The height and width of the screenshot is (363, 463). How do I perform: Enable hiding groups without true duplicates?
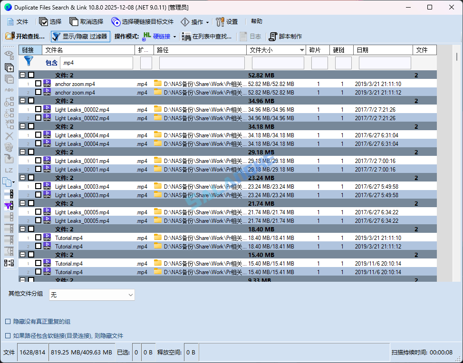click(8, 322)
